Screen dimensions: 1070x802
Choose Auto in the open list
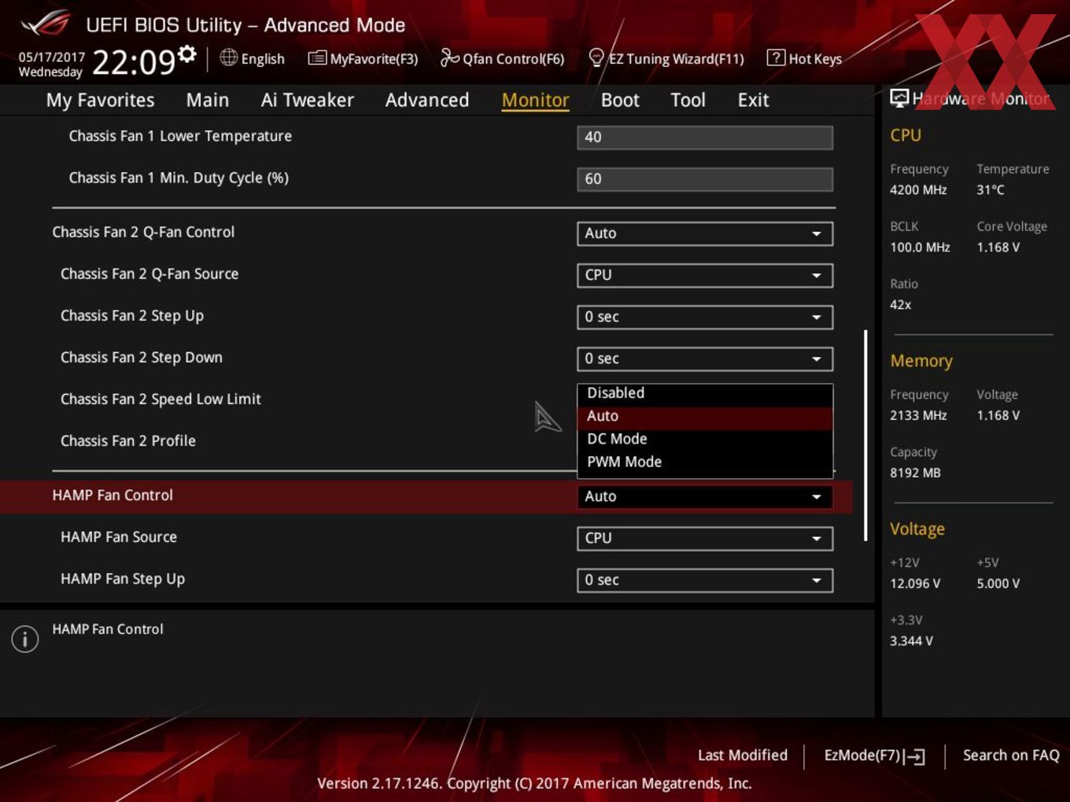(705, 416)
